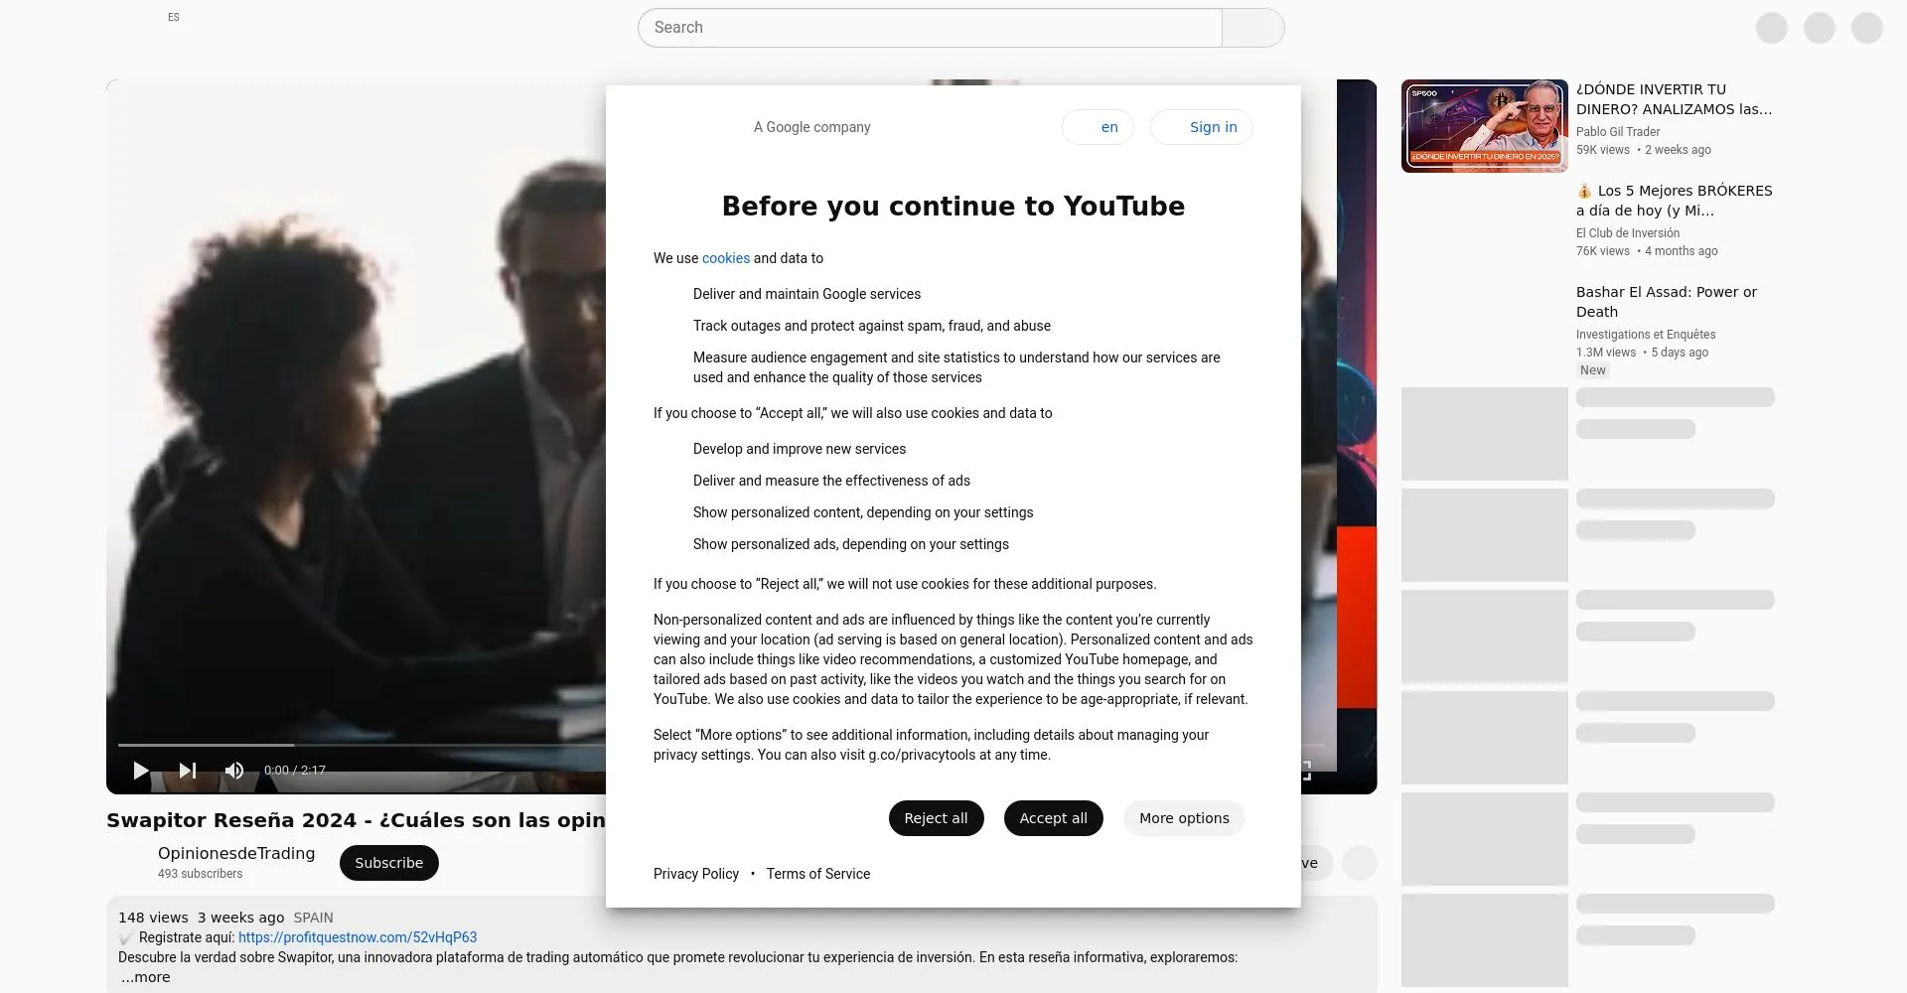This screenshot has height=993, width=1907.
Task: Open Investigations et Enquêtes channel
Action: point(1646,335)
